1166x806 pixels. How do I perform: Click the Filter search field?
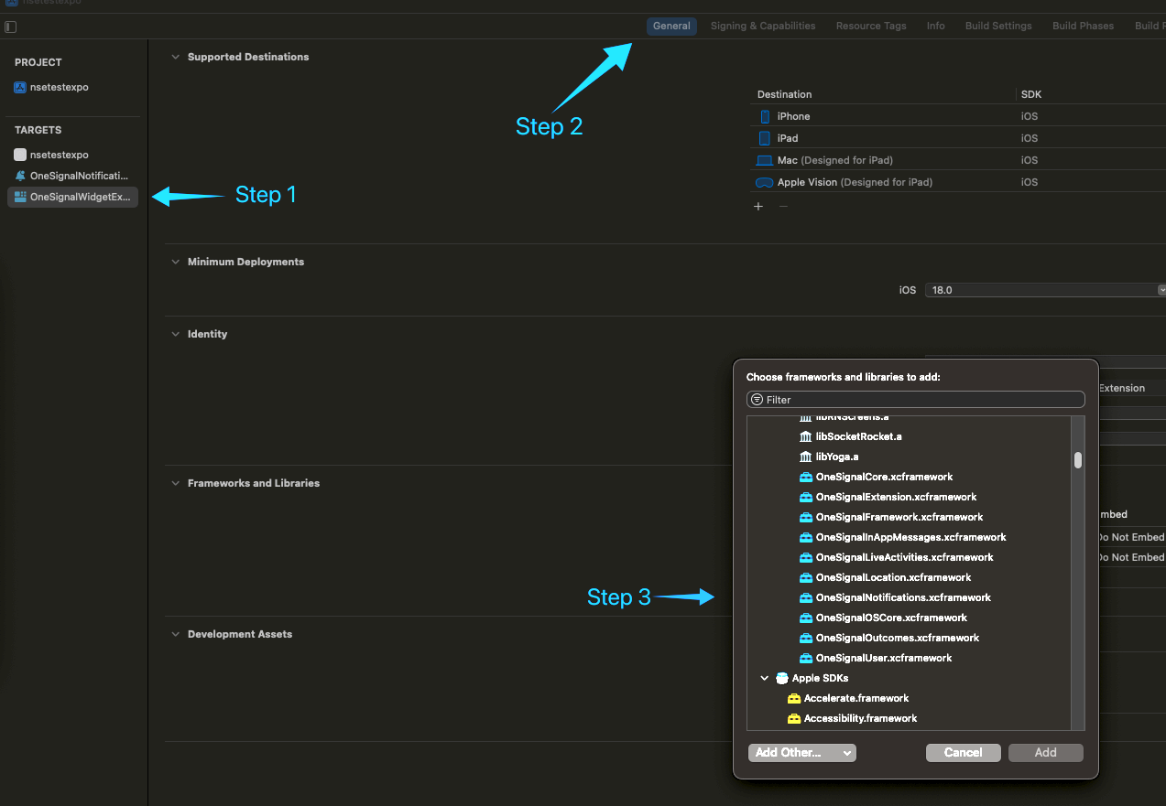[916, 400]
